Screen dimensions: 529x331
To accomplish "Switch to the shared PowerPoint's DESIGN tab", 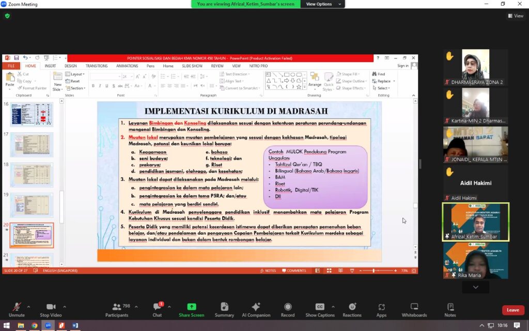I will [71, 66].
